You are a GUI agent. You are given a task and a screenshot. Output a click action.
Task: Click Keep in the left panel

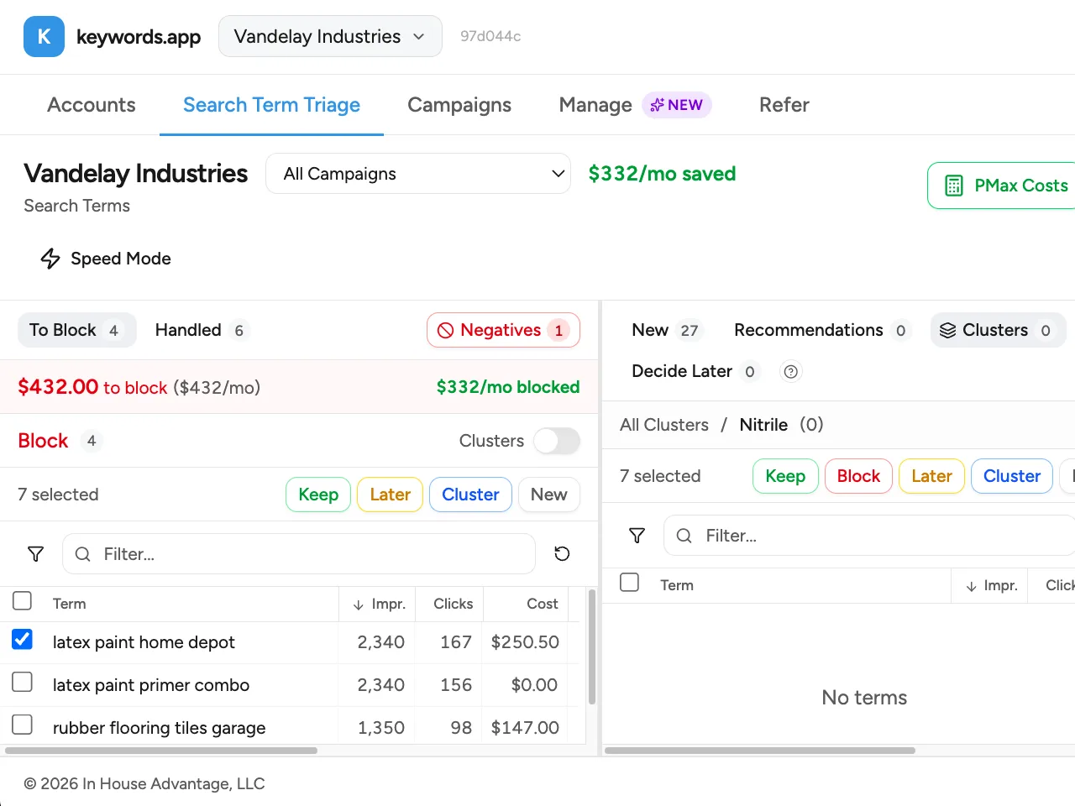click(x=318, y=495)
